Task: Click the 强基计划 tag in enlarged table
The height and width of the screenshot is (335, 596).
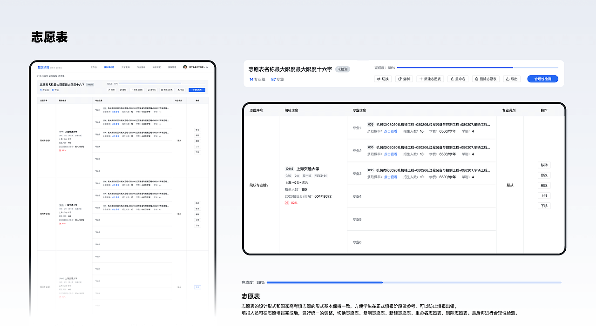Action: click(x=321, y=176)
